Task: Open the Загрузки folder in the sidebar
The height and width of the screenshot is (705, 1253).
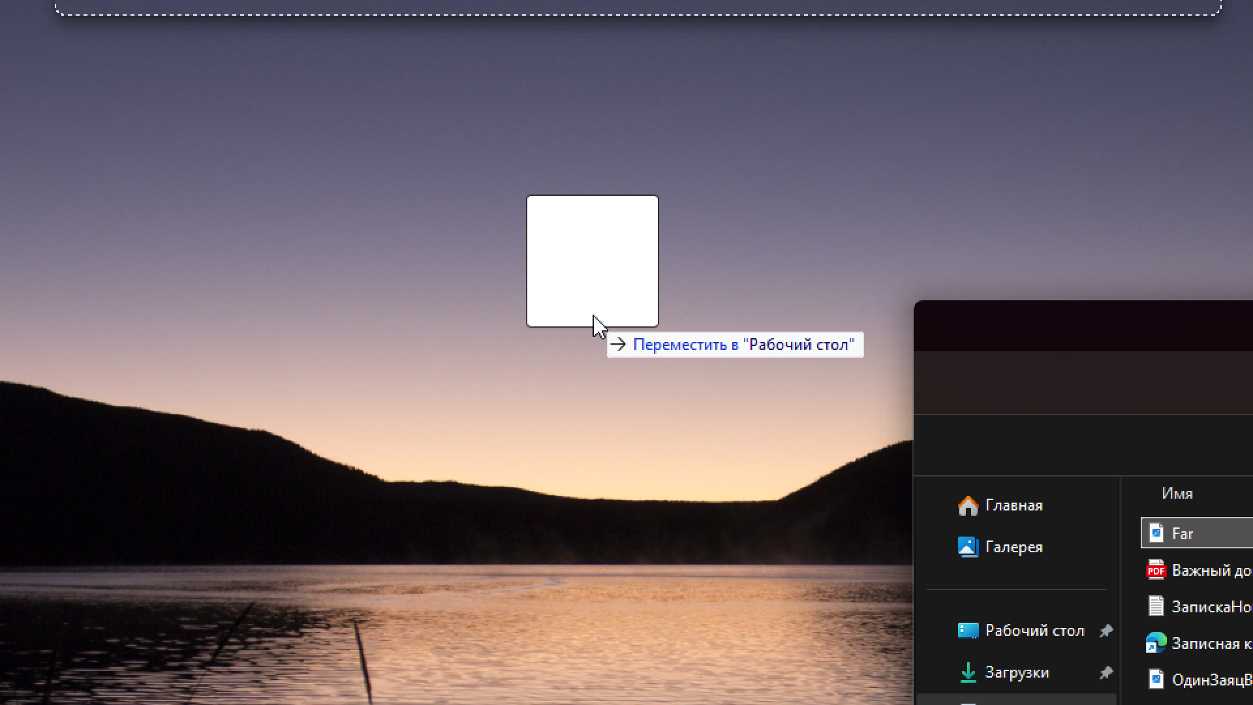Action: click(1004, 672)
